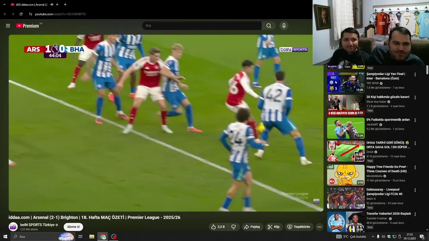Screen dimensions: 429x241
Task: Open the JackieMT channel name
Action: click(x=372, y=125)
